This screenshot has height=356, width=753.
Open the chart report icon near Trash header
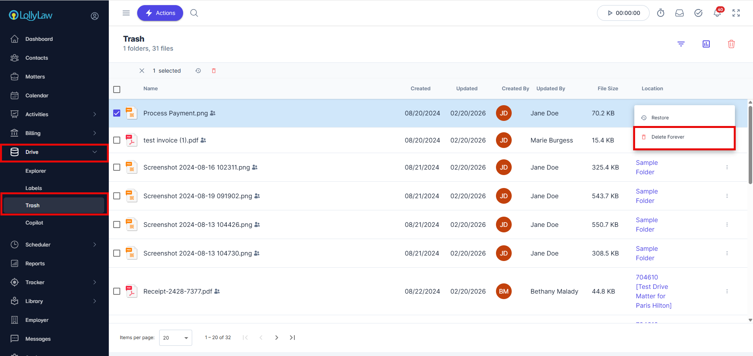[706, 44]
